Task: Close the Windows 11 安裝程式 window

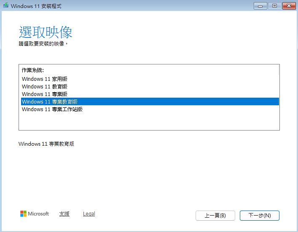Action: tap(289, 6)
